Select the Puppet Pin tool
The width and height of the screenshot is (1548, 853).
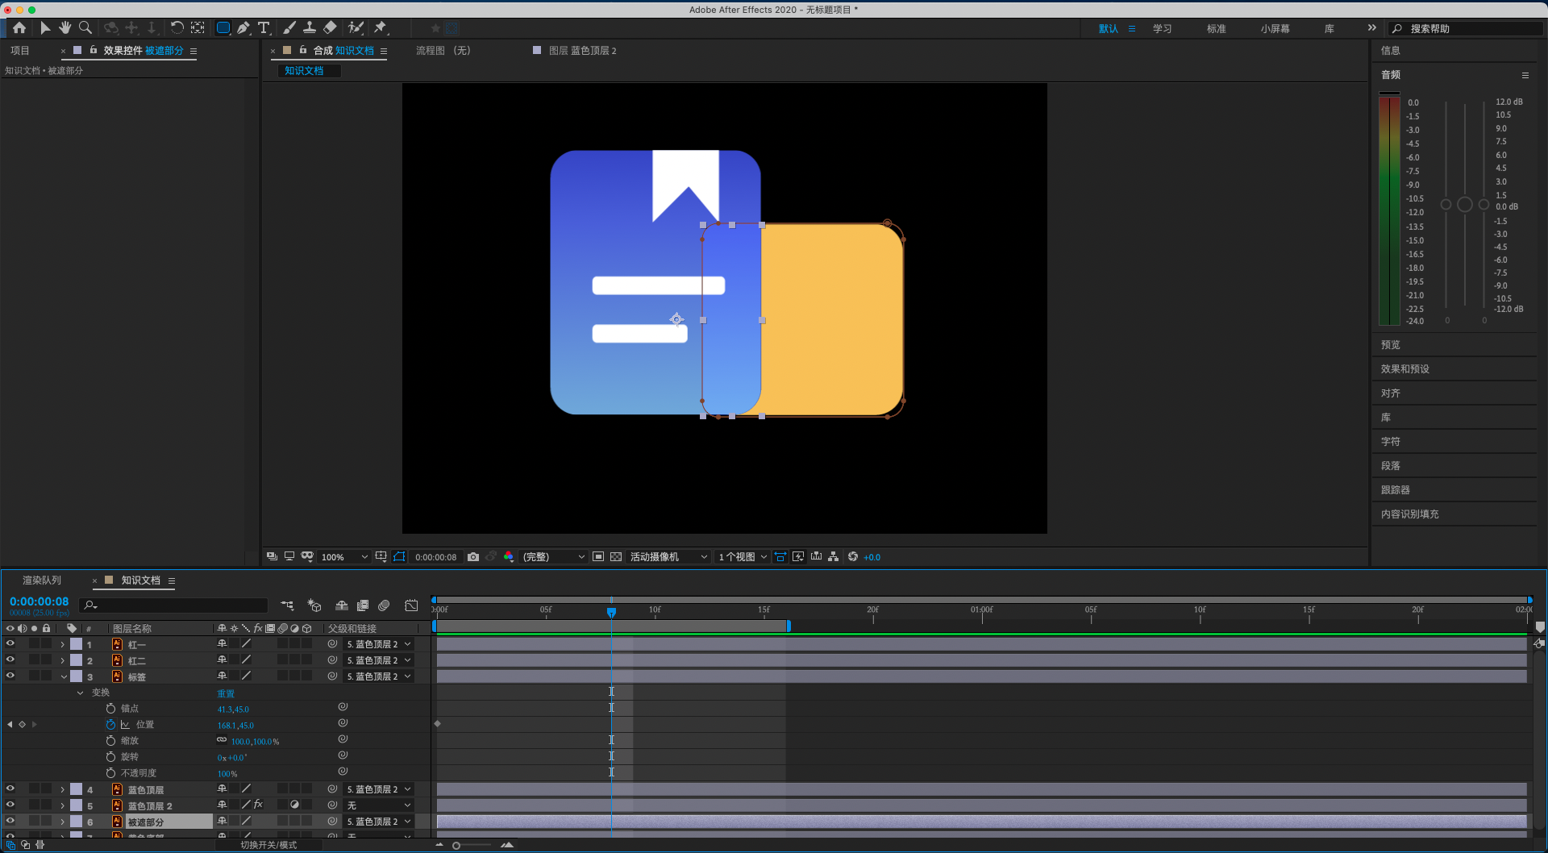point(381,28)
